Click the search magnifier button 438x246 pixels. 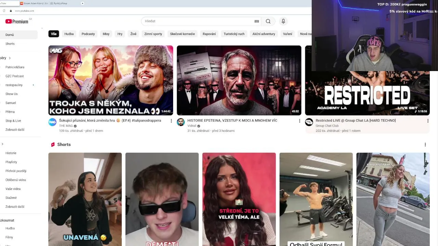coord(268,21)
